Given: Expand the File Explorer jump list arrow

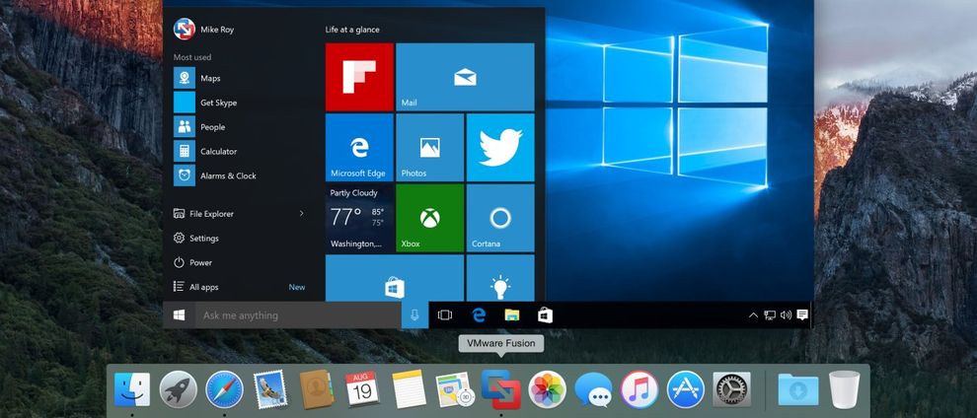Looking at the screenshot, I should pyautogui.click(x=302, y=213).
